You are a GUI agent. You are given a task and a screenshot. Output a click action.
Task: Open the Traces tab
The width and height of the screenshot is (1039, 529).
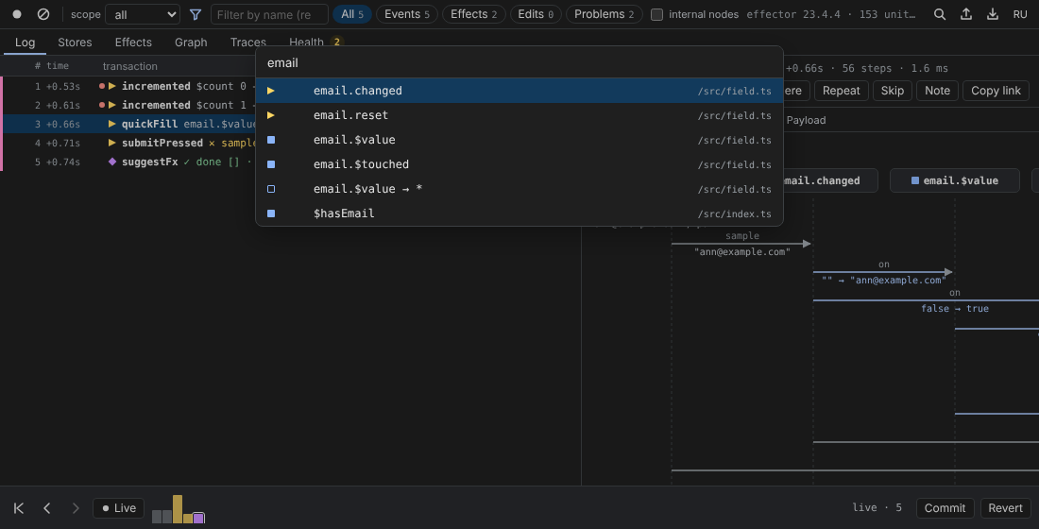(248, 43)
